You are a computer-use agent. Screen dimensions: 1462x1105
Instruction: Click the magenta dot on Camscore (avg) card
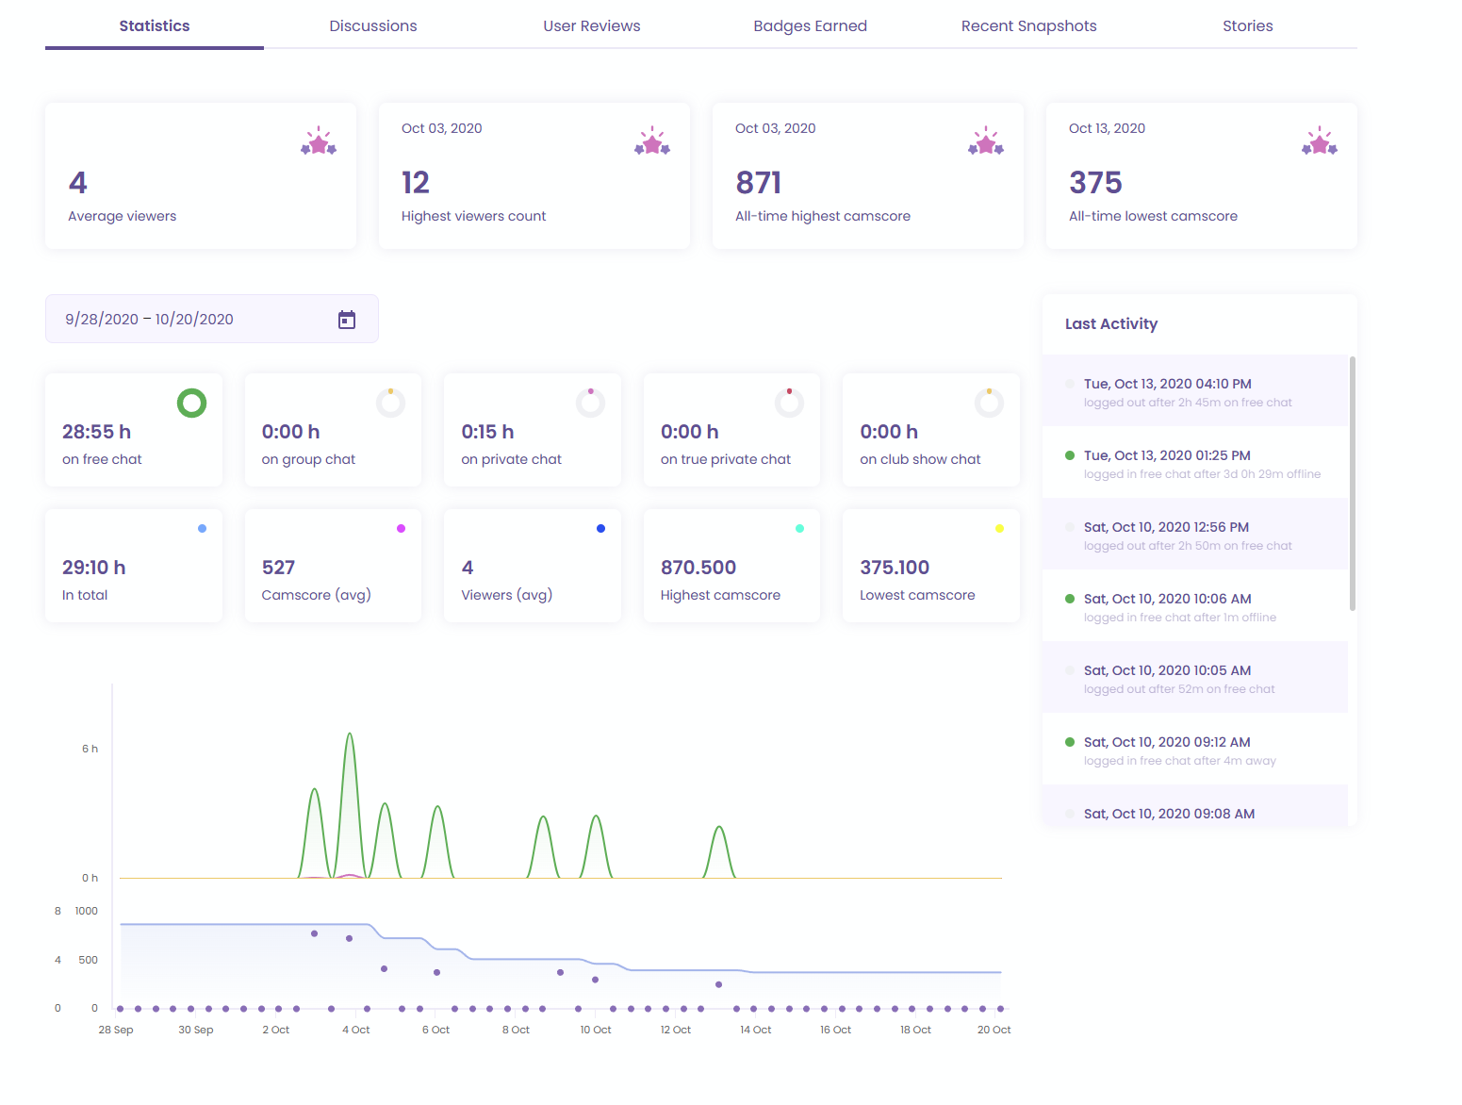click(402, 529)
